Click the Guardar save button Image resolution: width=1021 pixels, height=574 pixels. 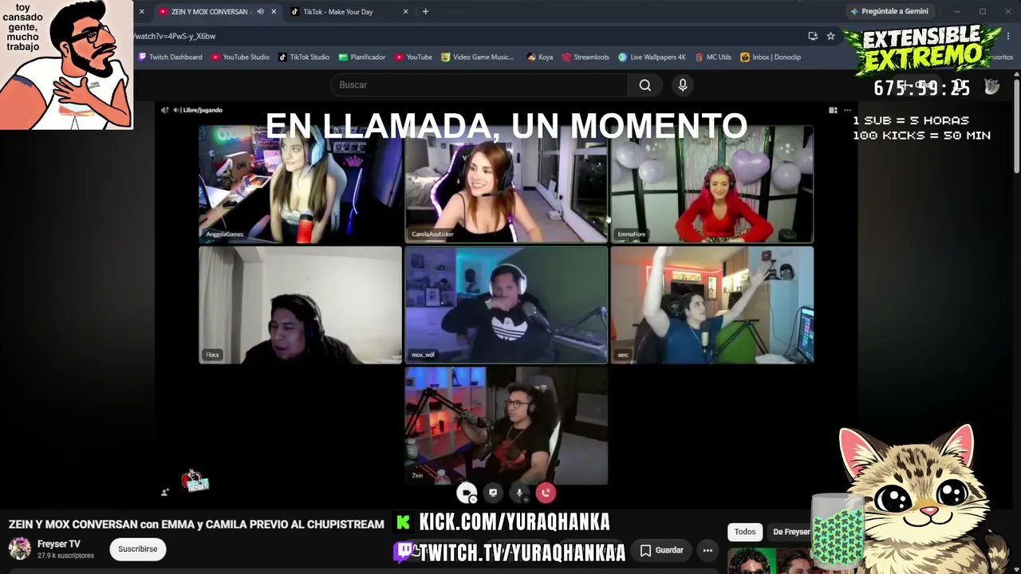point(662,550)
